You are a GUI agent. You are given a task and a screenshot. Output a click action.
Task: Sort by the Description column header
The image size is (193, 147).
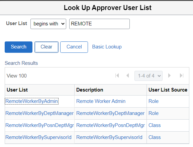pos(90,90)
